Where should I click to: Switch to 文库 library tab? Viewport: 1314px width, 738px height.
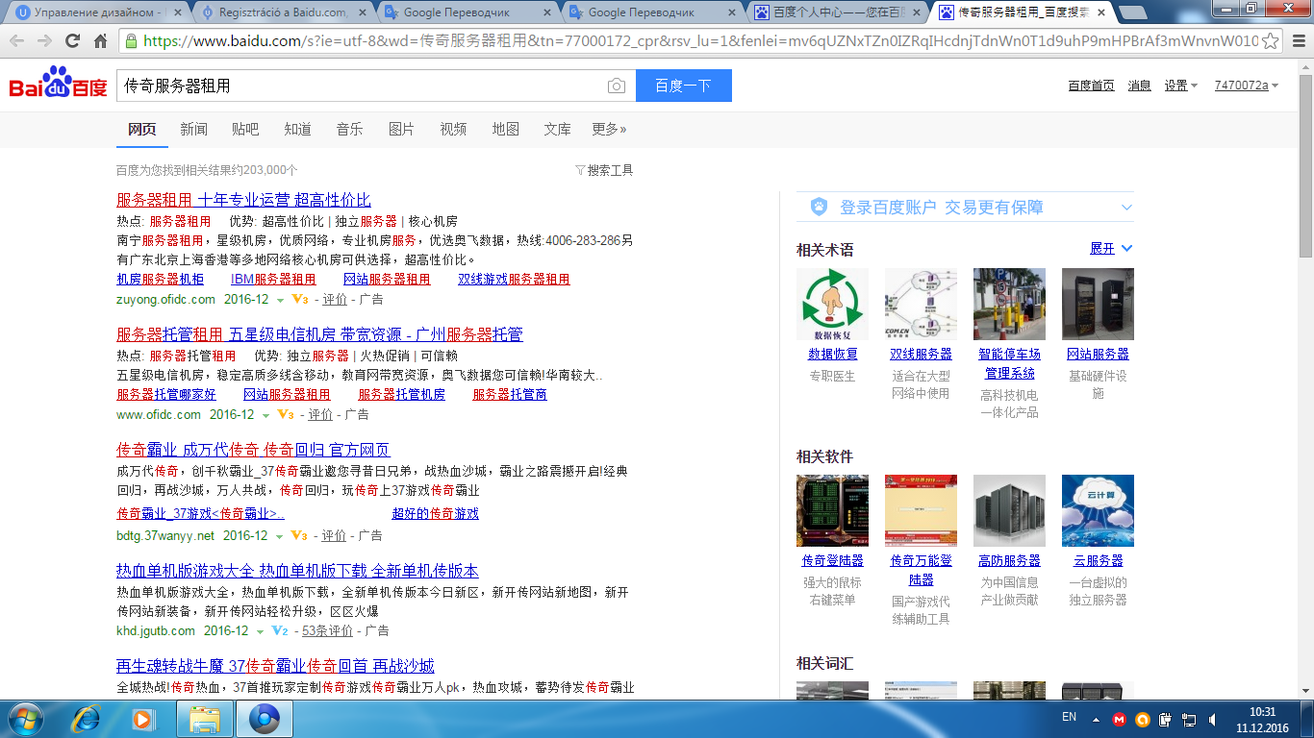(x=557, y=129)
